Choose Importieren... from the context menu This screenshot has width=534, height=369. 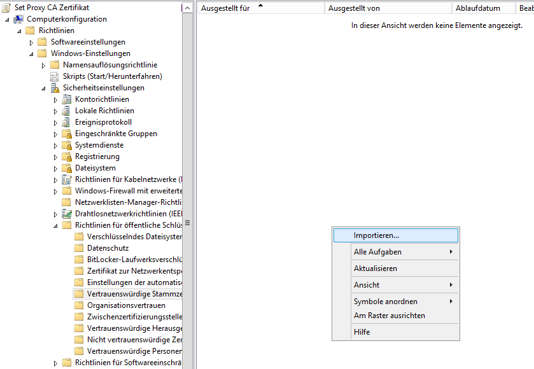tap(376, 235)
